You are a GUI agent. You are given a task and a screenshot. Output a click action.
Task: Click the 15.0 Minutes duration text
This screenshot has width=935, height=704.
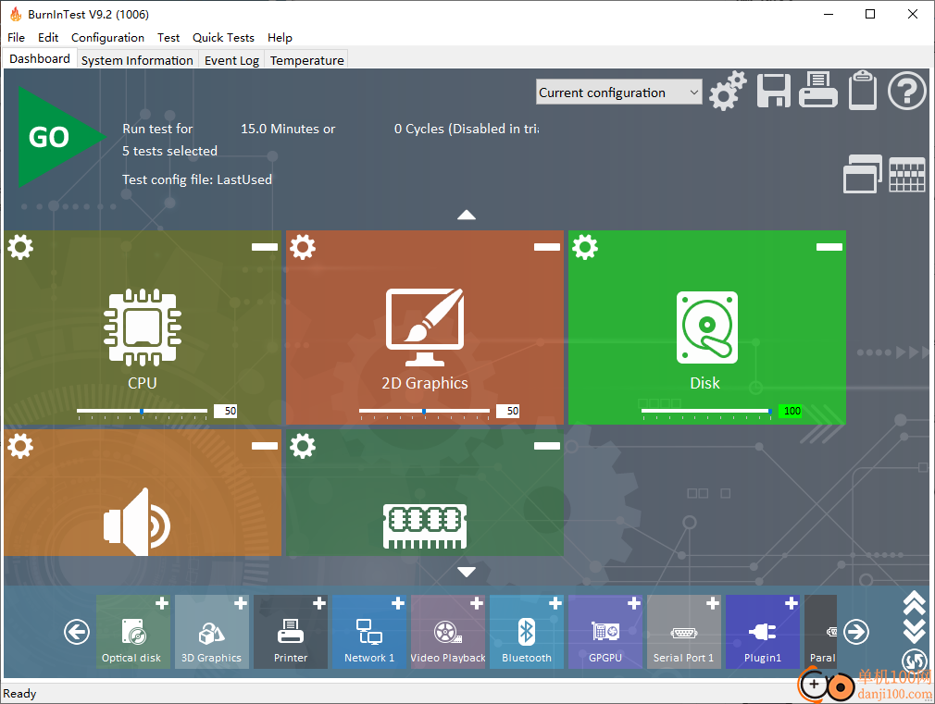(287, 129)
